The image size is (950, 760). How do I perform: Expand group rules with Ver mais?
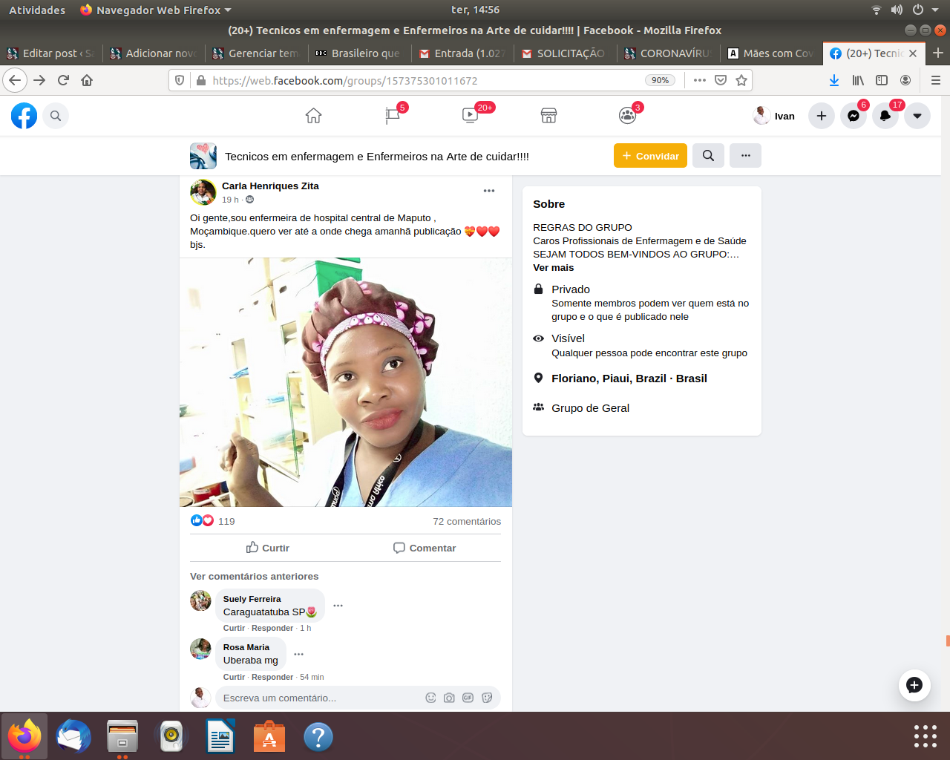click(553, 268)
